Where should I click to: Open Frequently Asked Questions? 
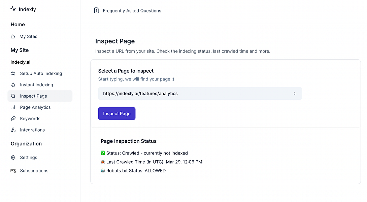coord(132,10)
